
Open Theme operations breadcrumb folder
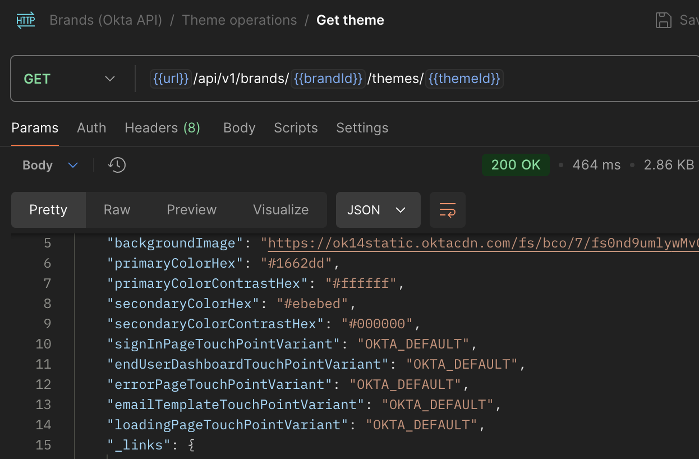[x=240, y=20]
